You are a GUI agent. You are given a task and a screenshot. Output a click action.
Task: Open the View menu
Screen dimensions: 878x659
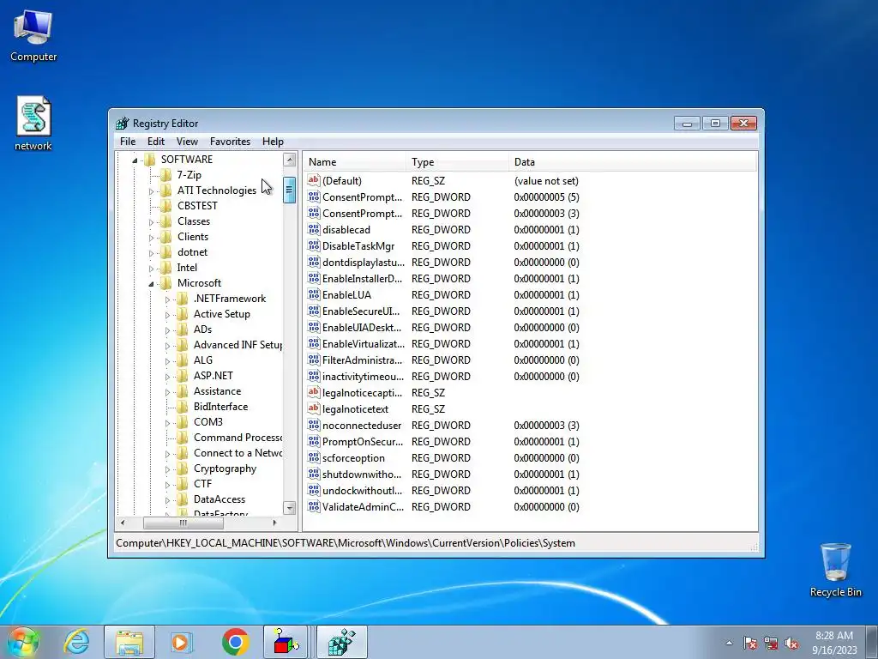pyautogui.click(x=187, y=142)
